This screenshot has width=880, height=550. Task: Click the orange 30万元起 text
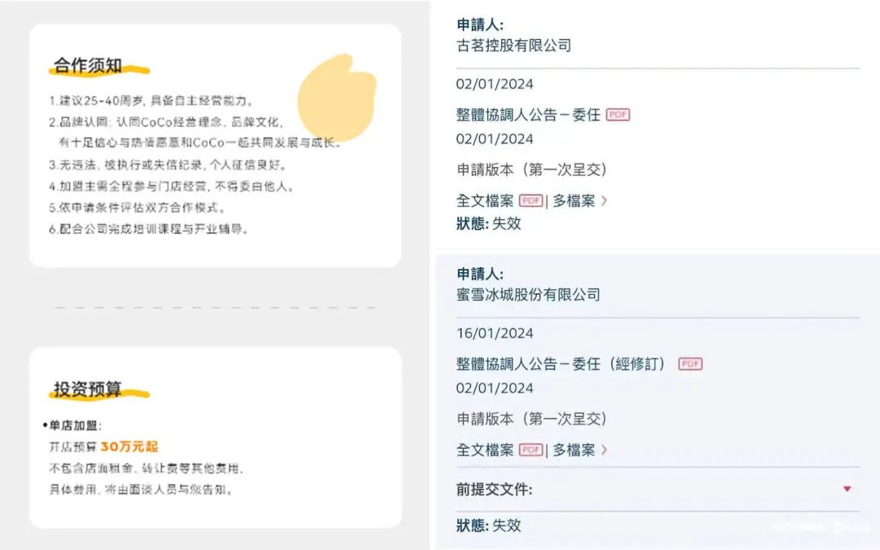pyautogui.click(x=129, y=447)
